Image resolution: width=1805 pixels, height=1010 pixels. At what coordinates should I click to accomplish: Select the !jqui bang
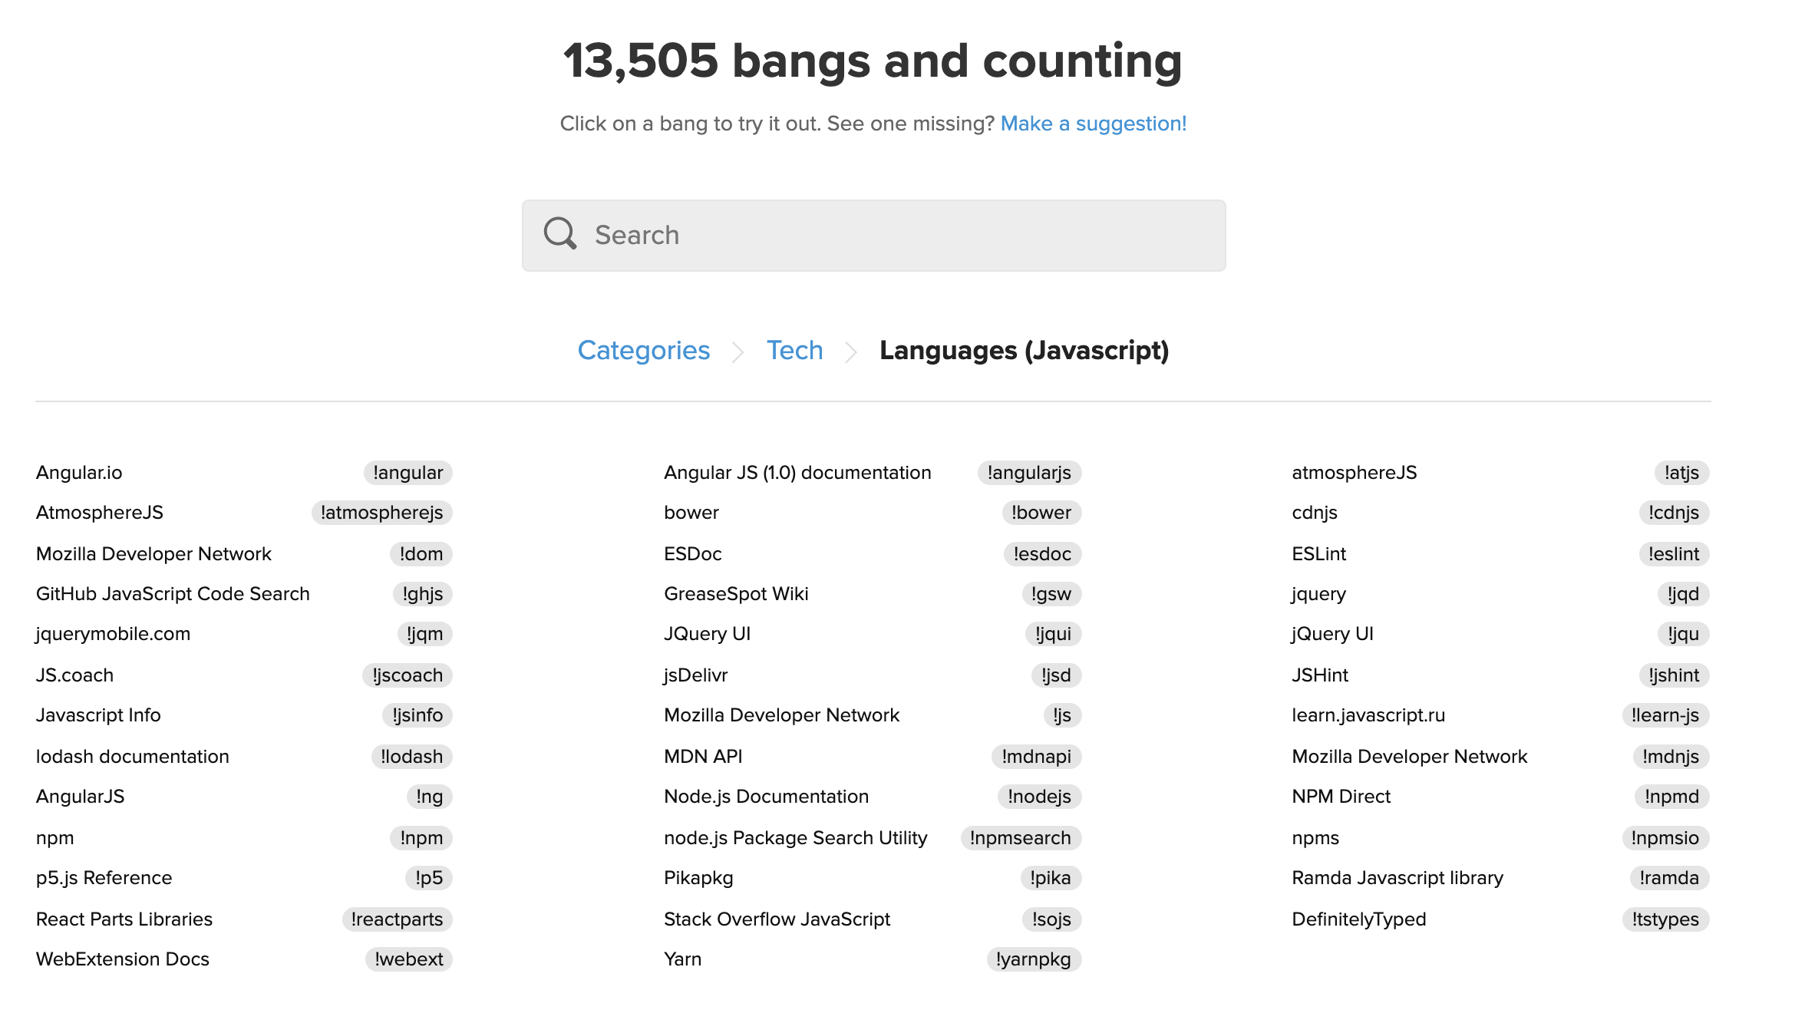tap(1053, 634)
